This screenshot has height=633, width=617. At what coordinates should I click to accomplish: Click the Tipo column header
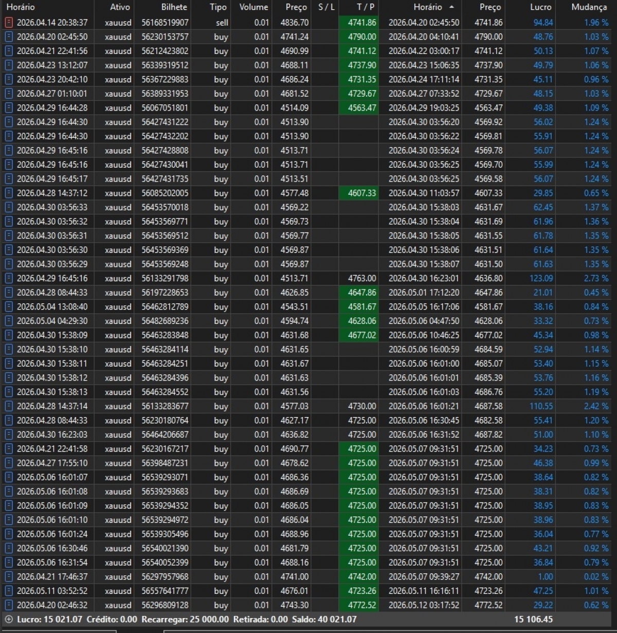pyautogui.click(x=218, y=7)
